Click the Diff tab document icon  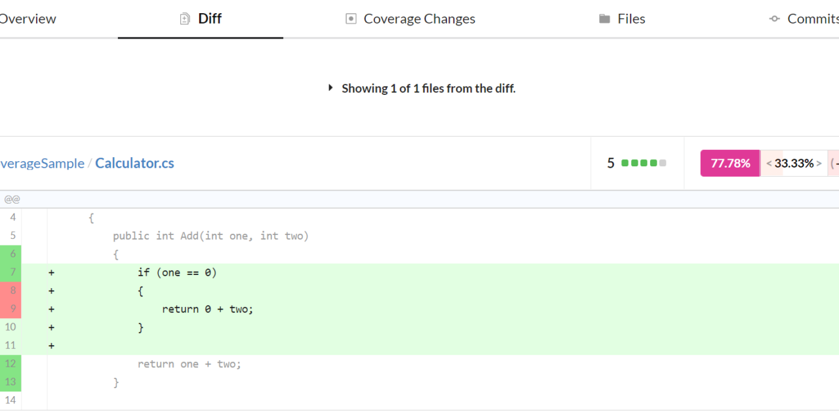coord(185,19)
